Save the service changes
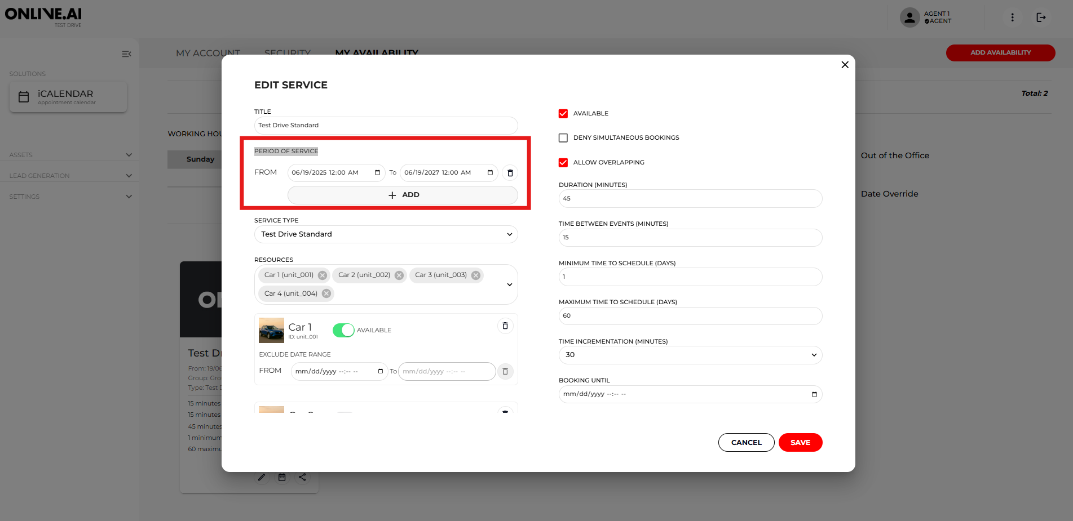This screenshot has height=521, width=1073. click(800, 443)
